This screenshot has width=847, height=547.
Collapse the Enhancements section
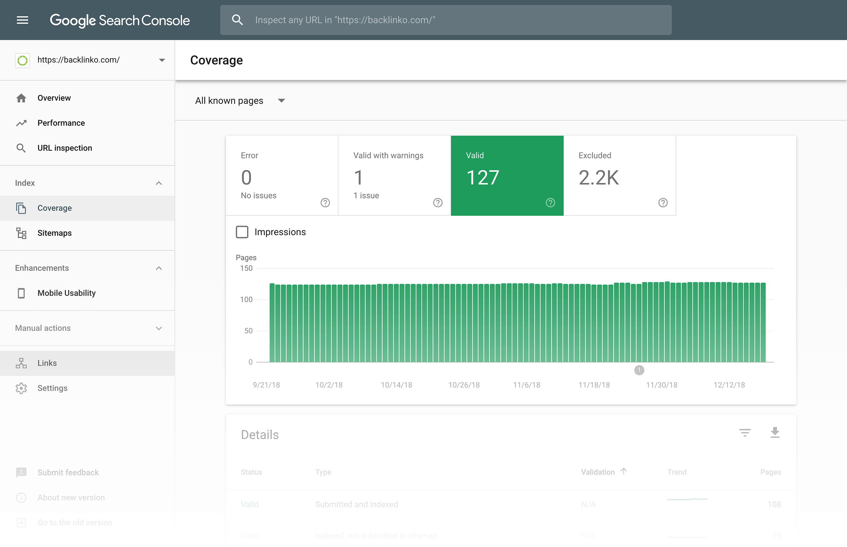(159, 268)
